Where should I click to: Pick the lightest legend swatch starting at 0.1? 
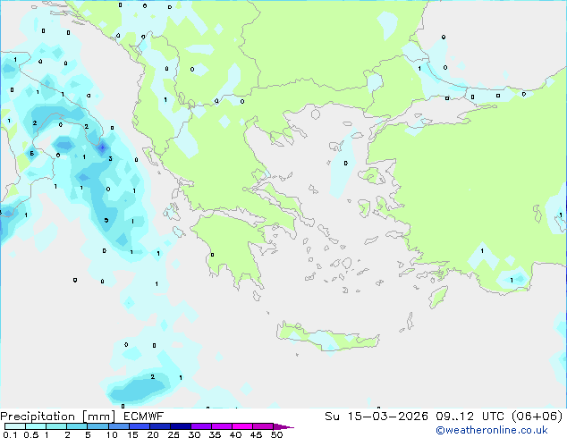point(15,426)
